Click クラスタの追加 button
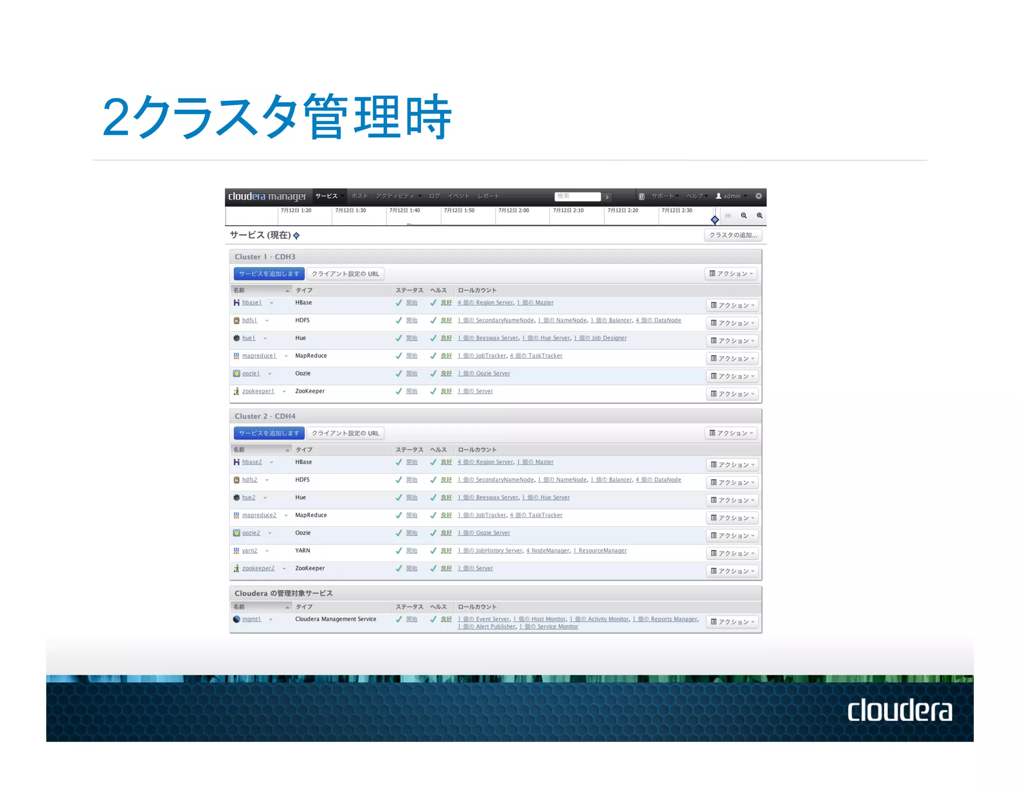 click(733, 235)
